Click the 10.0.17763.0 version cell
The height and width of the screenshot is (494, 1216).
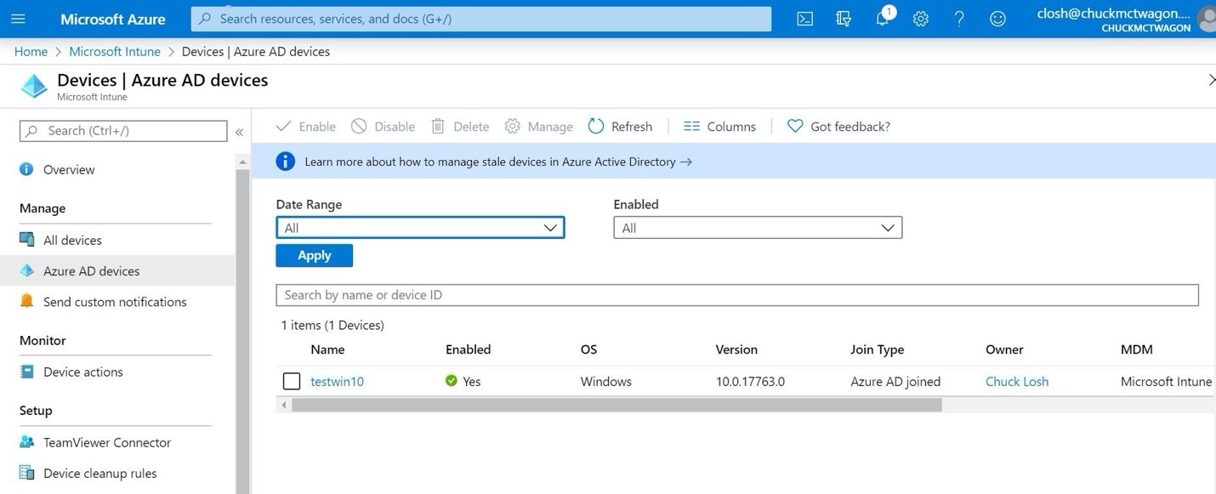[750, 382]
